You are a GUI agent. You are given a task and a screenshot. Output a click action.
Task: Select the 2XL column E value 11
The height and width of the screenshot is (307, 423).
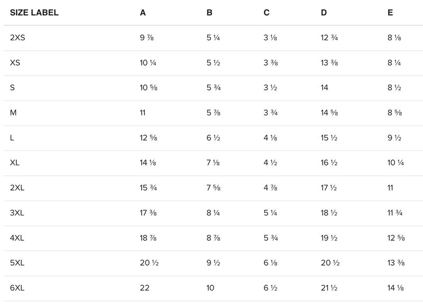tap(391, 188)
